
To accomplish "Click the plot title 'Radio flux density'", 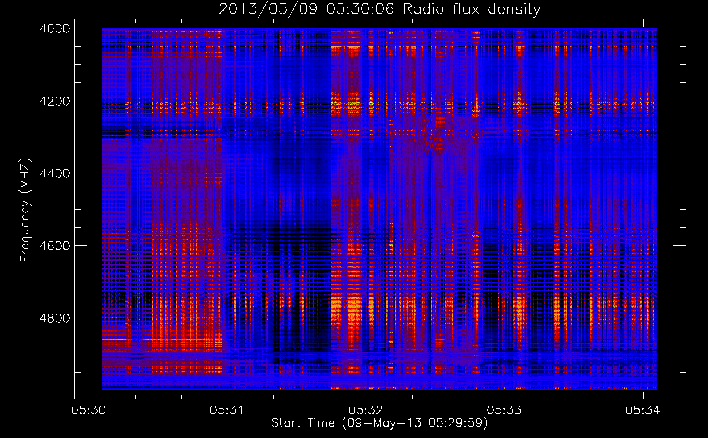I will coord(471,9).
